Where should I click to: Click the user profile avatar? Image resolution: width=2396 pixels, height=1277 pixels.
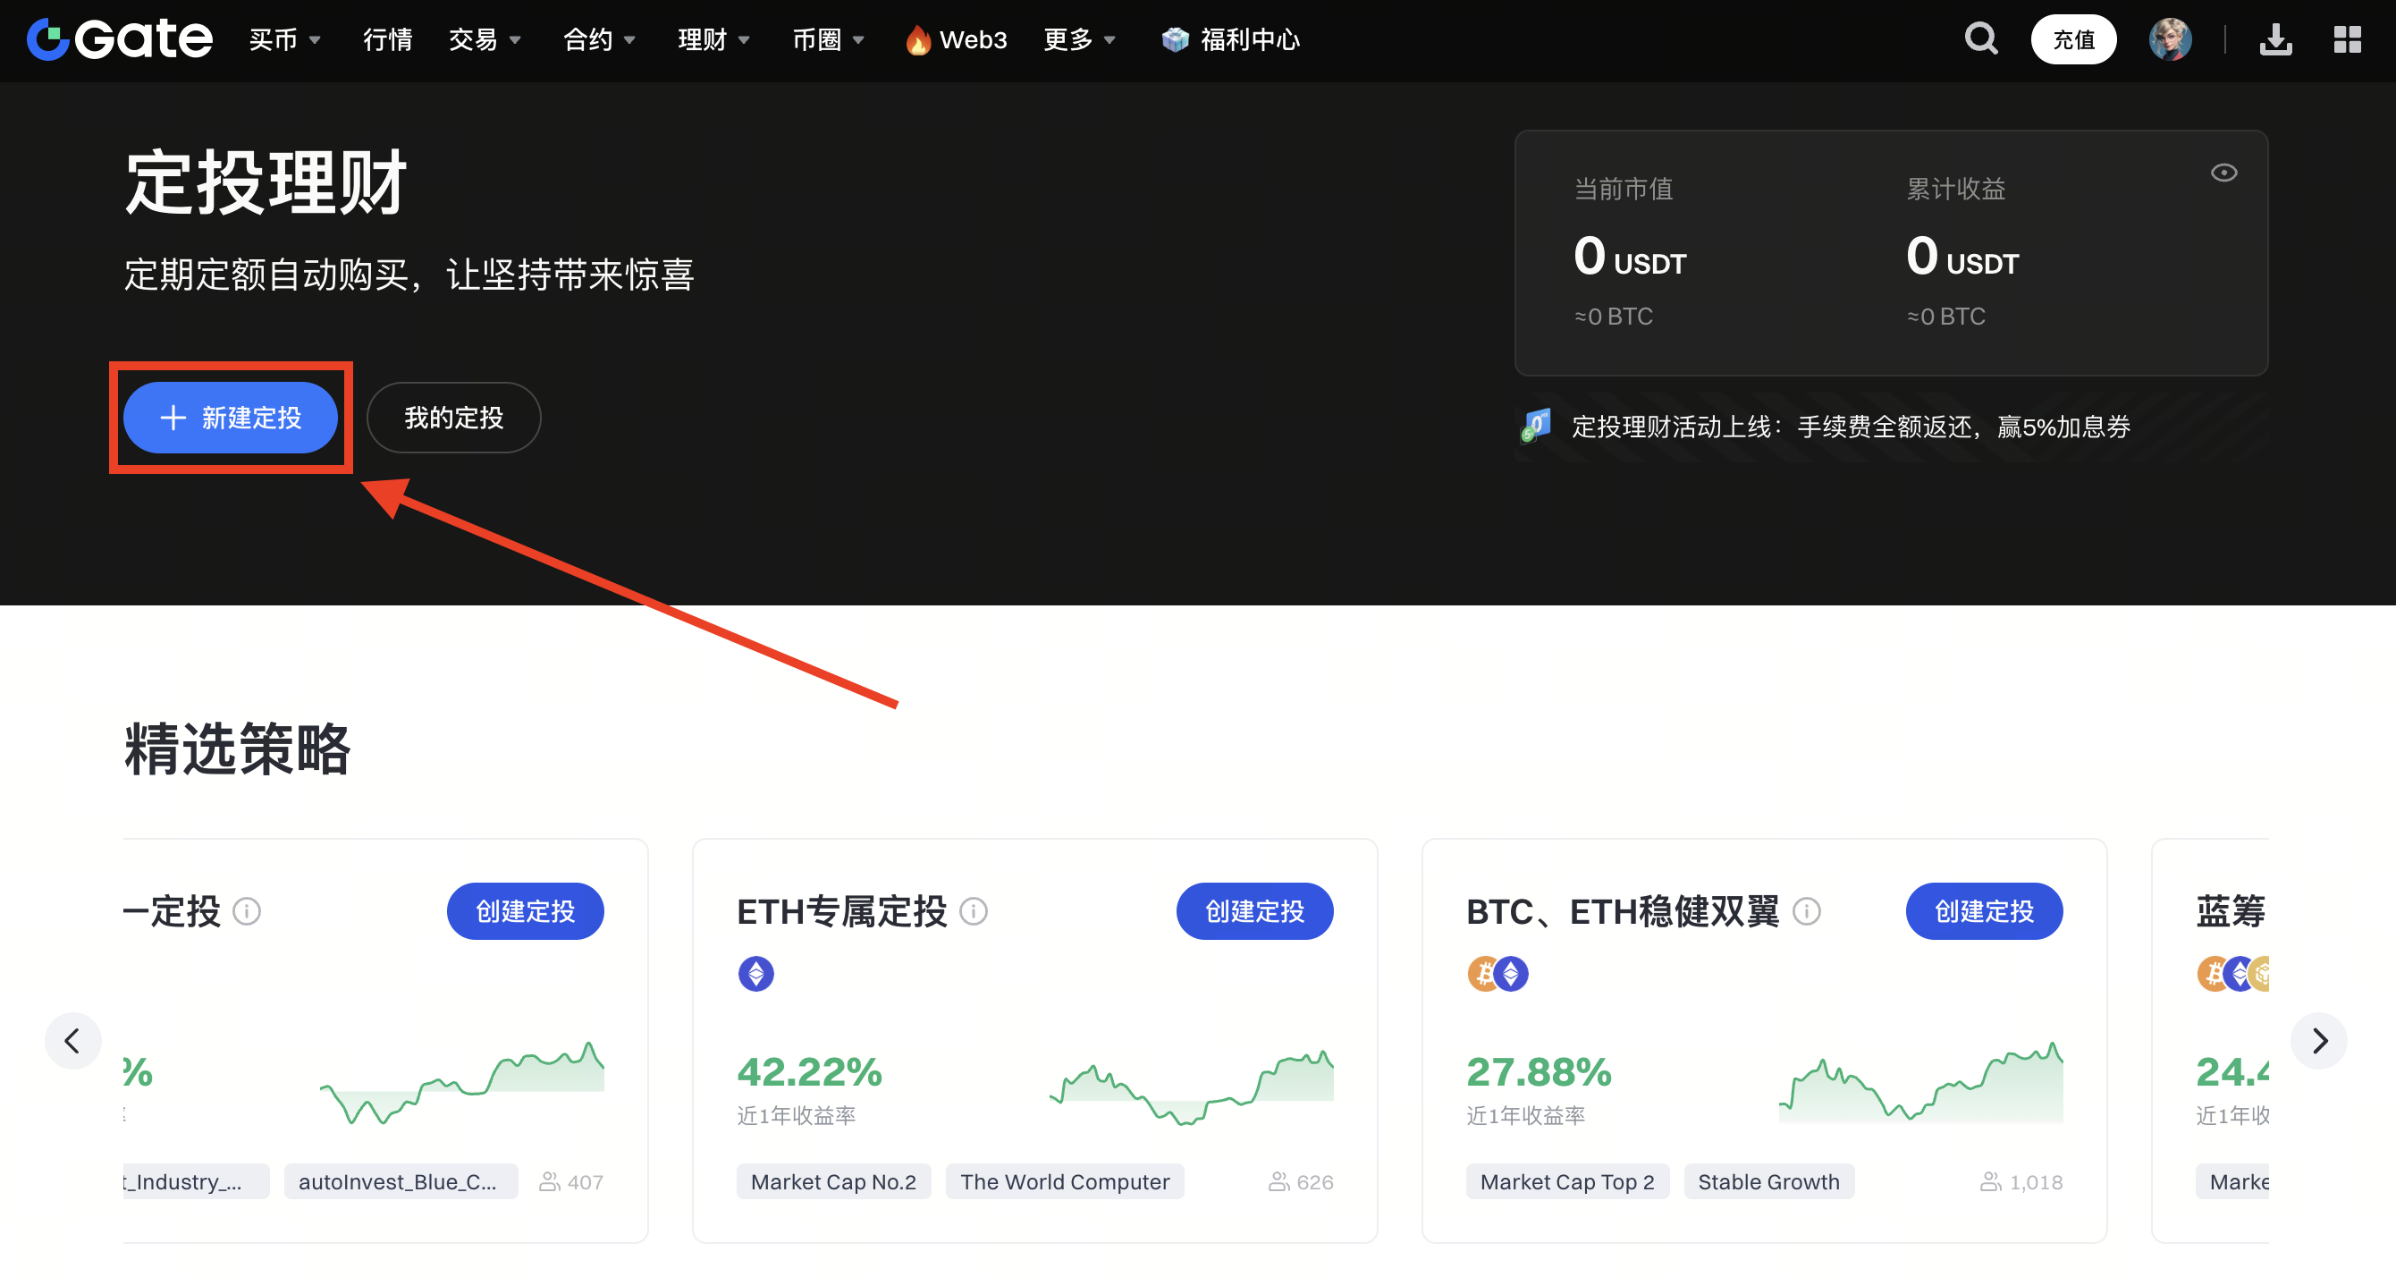(2170, 39)
